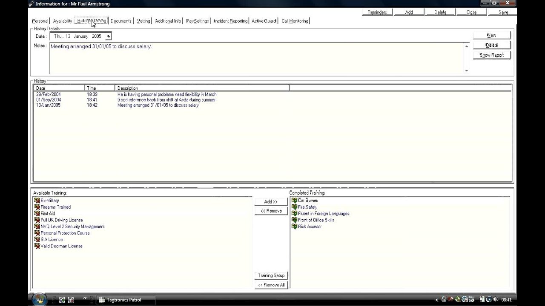Screen dimensions: 545x306
Task: Open the Incident Reporting tab
Action: tap(230, 21)
